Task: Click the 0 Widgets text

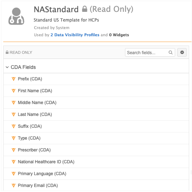Action: [119, 35]
